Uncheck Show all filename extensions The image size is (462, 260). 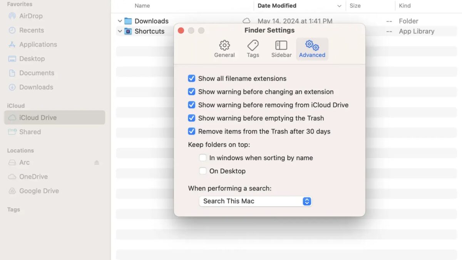tap(192, 79)
